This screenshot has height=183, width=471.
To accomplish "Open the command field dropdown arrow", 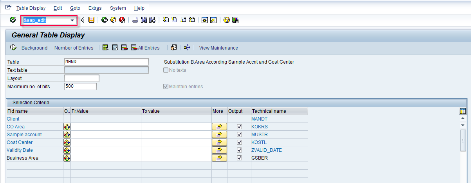I will [72, 20].
